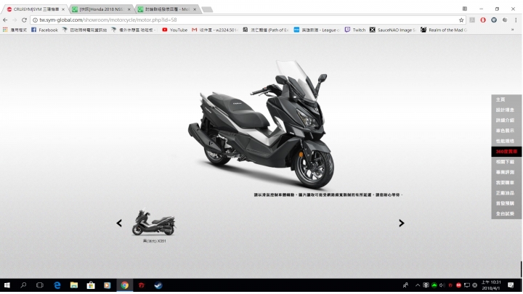Open Windows search from taskbar

point(23,285)
